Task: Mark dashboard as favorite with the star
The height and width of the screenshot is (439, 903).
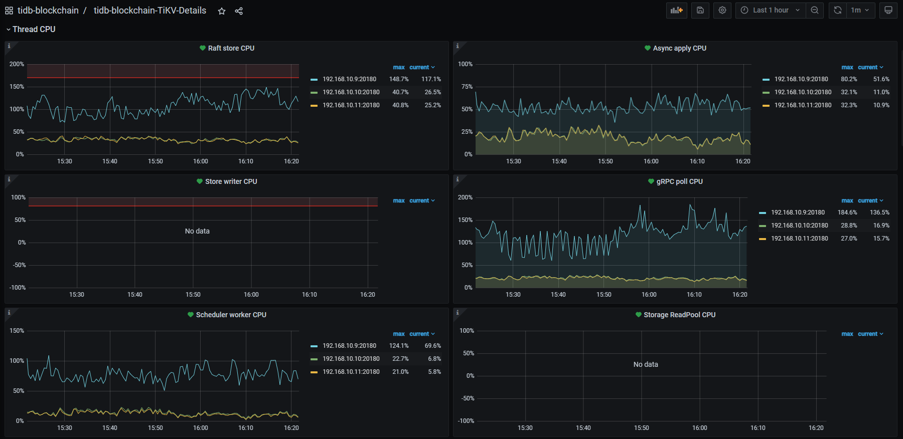Action: (222, 11)
